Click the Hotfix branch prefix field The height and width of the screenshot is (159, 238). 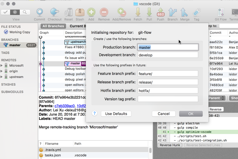(168, 91)
